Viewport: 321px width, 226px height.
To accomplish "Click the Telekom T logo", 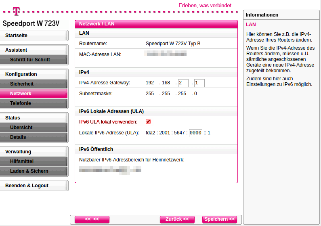I will [16, 10].
